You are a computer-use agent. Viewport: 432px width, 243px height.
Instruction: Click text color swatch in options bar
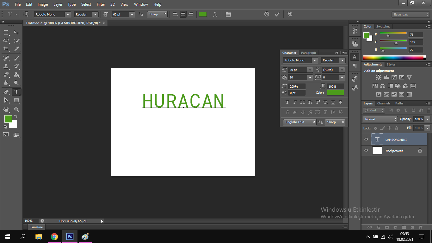pyautogui.click(x=202, y=14)
